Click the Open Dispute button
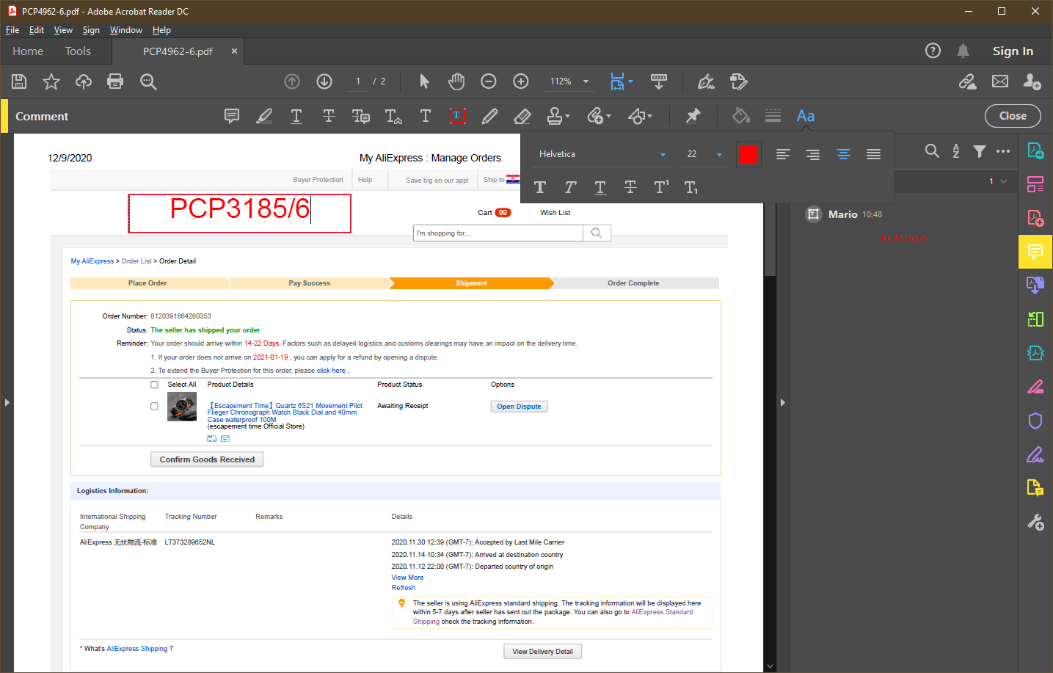The height and width of the screenshot is (673, 1053). (519, 407)
